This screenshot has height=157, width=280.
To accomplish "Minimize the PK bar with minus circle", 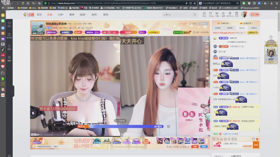I will (168, 126).
